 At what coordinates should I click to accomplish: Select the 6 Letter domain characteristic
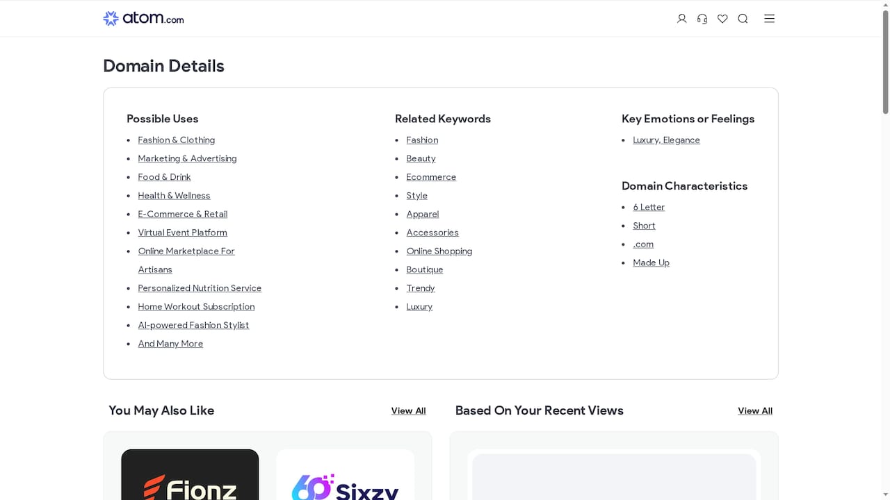(x=649, y=207)
